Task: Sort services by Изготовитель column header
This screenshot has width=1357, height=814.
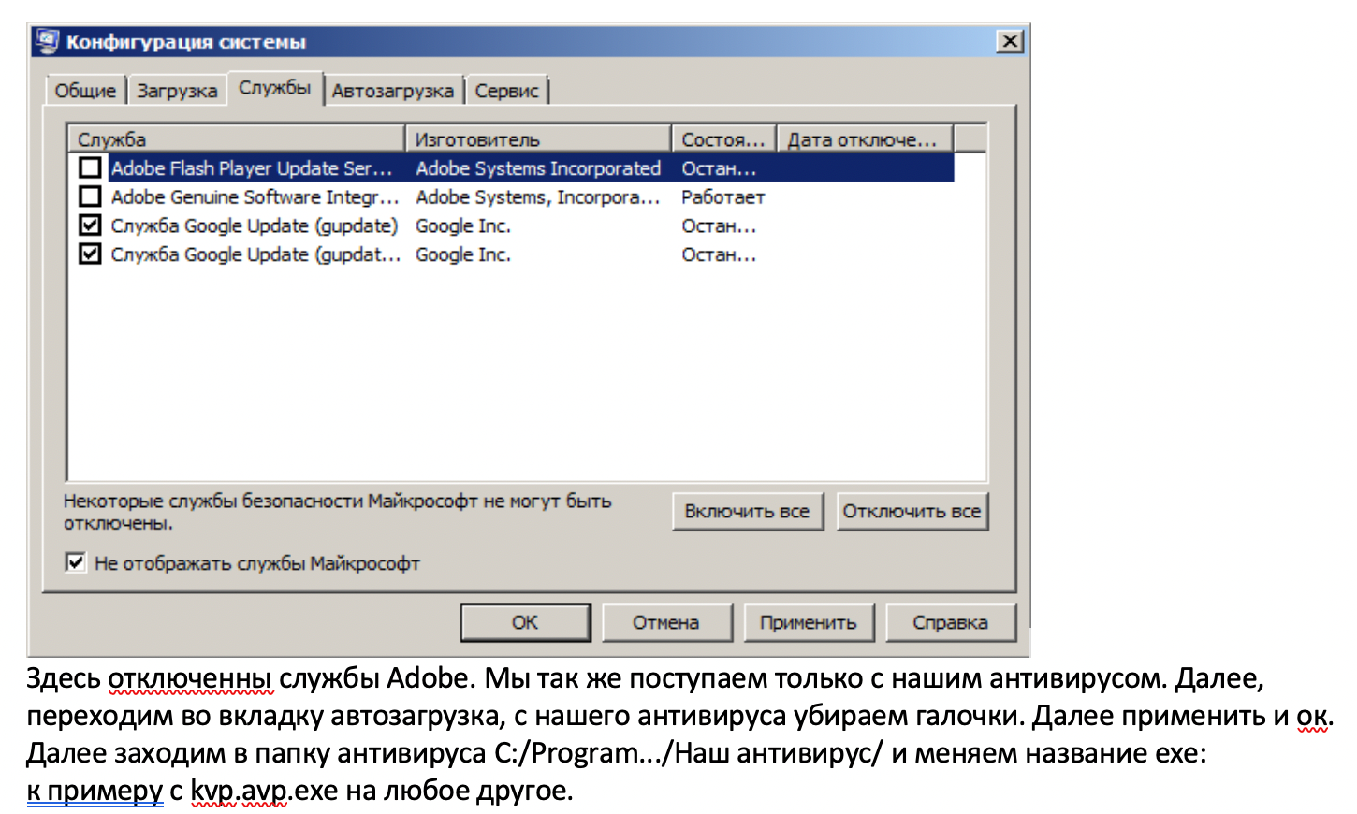Action: 538,139
